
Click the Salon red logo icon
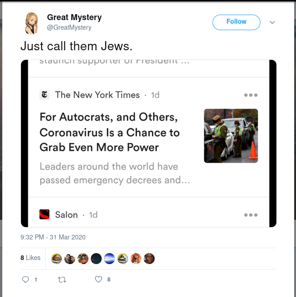(x=44, y=214)
